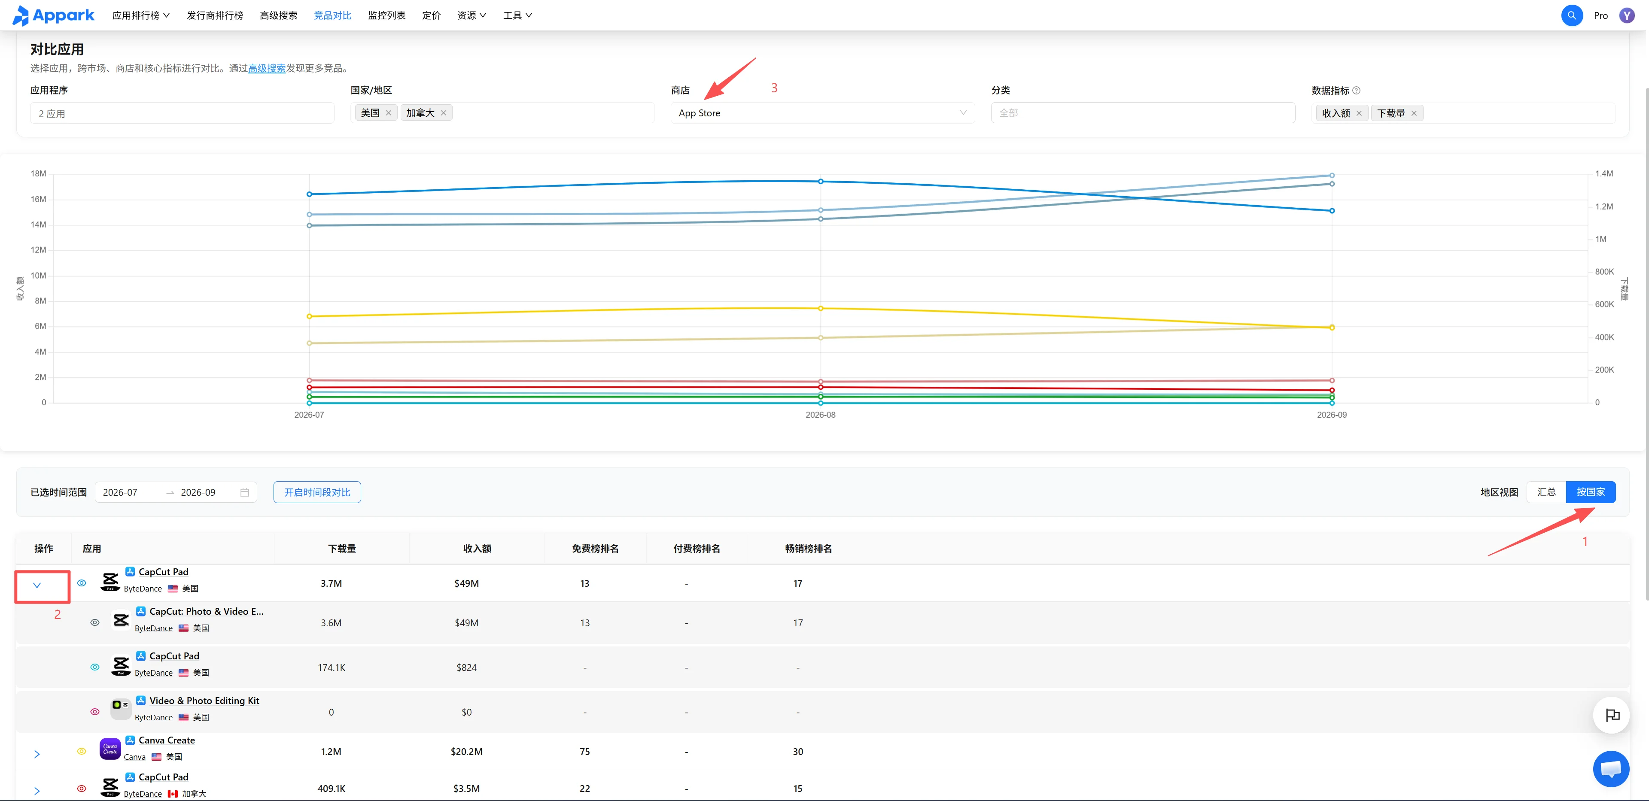Open chat support bubble
1649x801 pixels.
point(1611,768)
